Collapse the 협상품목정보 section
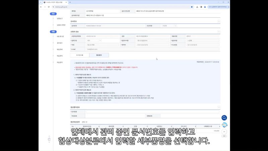The image size is (268, 151). [x=219, y=107]
